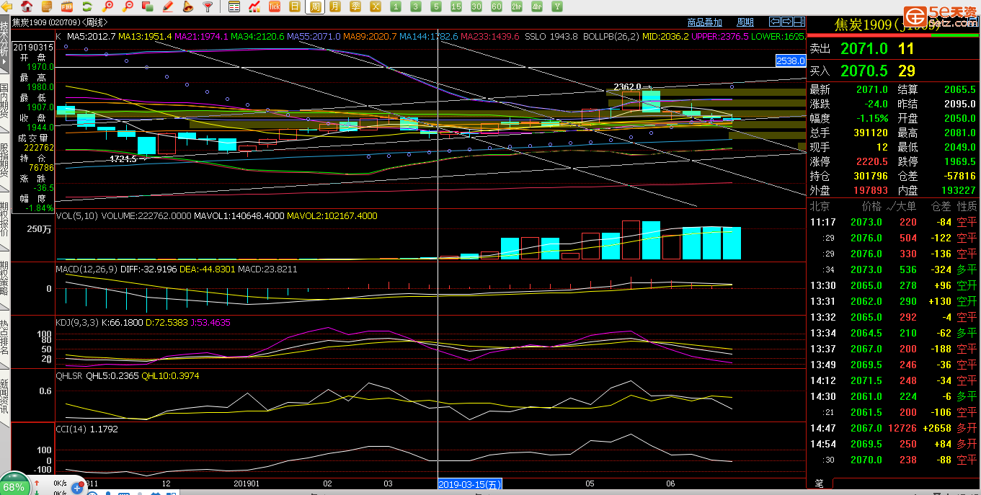The height and width of the screenshot is (495, 981).
Task: Click the QHLSR indicator label
Action: pyautogui.click(x=70, y=375)
